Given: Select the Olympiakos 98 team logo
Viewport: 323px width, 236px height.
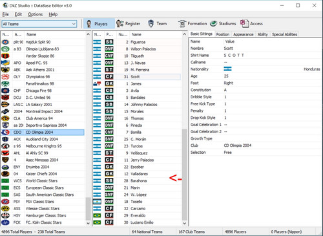Looking at the screenshot, I should [x=5, y=77].
